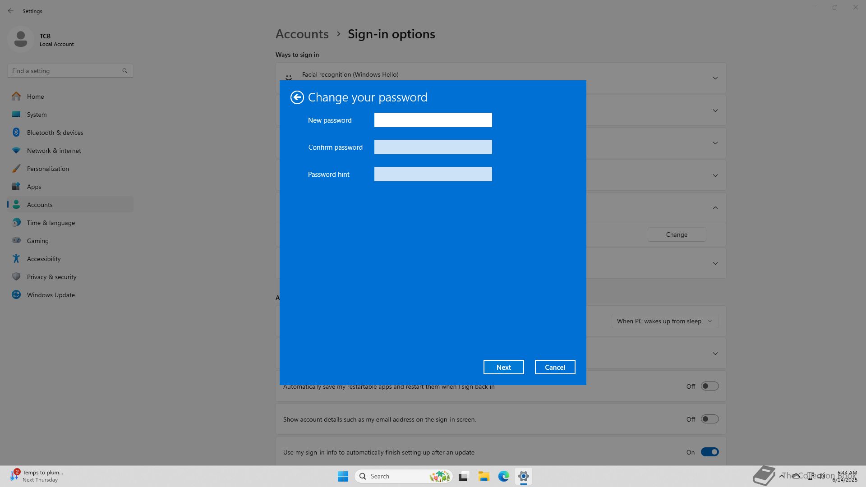The width and height of the screenshot is (866, 487).
Task: Select Network & internet in sidebar
Action: (54, 151)
